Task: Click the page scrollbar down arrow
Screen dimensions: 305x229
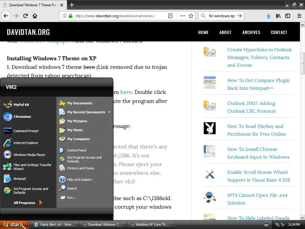Action: pos(303,217)
